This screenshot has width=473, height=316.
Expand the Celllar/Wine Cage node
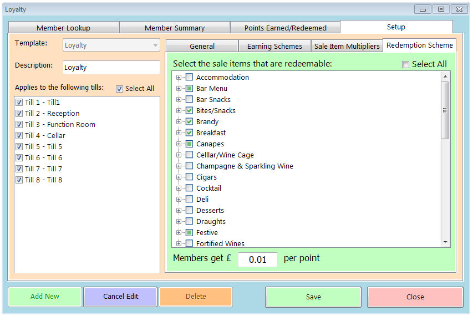(x=179, y=155)
